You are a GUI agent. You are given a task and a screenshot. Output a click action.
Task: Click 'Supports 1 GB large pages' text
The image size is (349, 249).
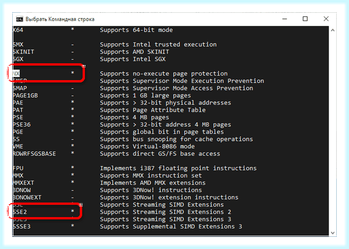coord(145,96)
